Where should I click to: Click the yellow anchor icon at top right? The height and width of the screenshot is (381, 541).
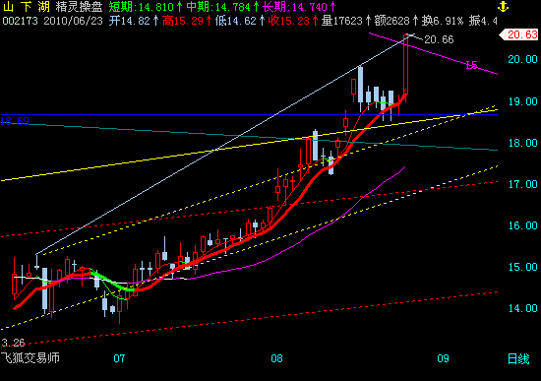point(503,6)
